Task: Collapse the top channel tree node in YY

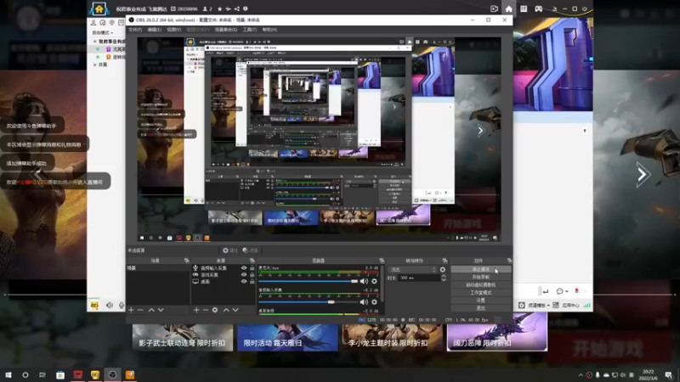Action: tap(95, 42)
